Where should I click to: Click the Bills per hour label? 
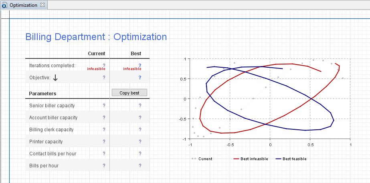(44, 166)
